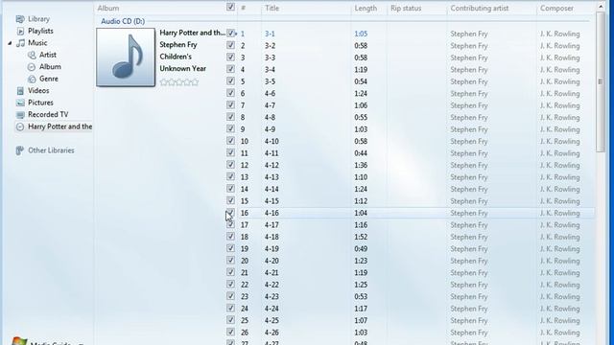
Task: Select Artist under Music
Action: 48,56
